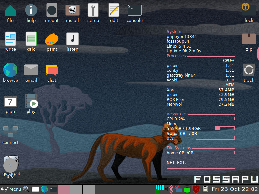
Task: Open the trash icon
Action: (249, 70)
